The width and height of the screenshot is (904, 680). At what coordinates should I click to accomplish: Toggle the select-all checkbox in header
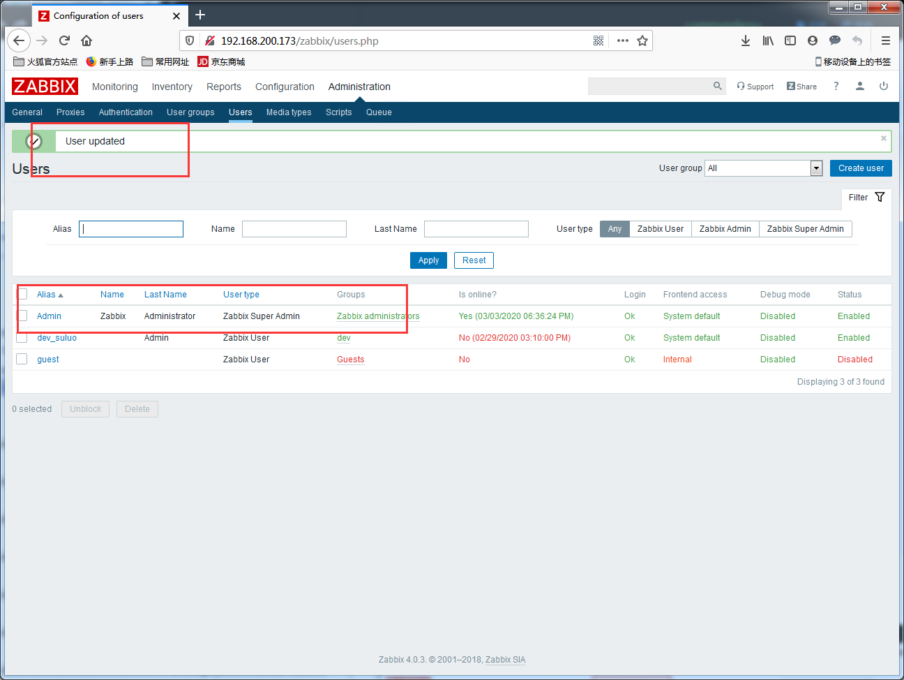coord(22,294)
